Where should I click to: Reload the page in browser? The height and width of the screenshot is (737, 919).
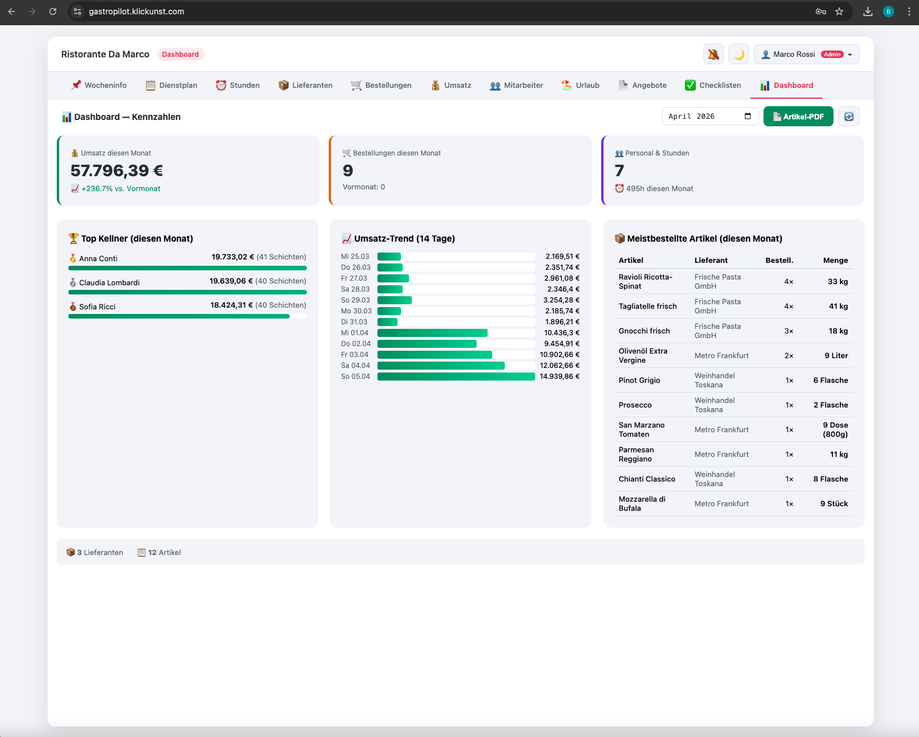pos(53,11)
